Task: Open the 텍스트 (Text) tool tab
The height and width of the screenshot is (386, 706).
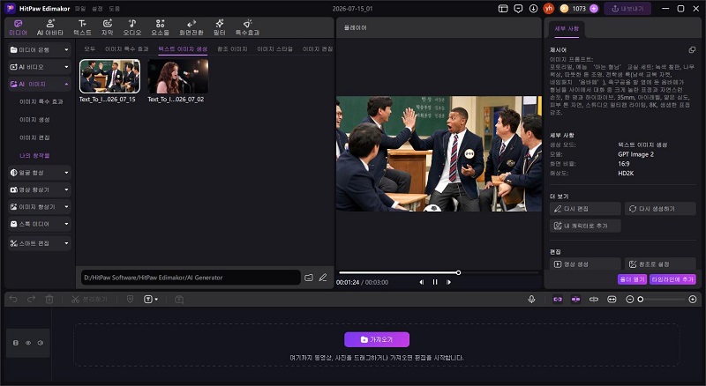Action: tap(82, 27)
